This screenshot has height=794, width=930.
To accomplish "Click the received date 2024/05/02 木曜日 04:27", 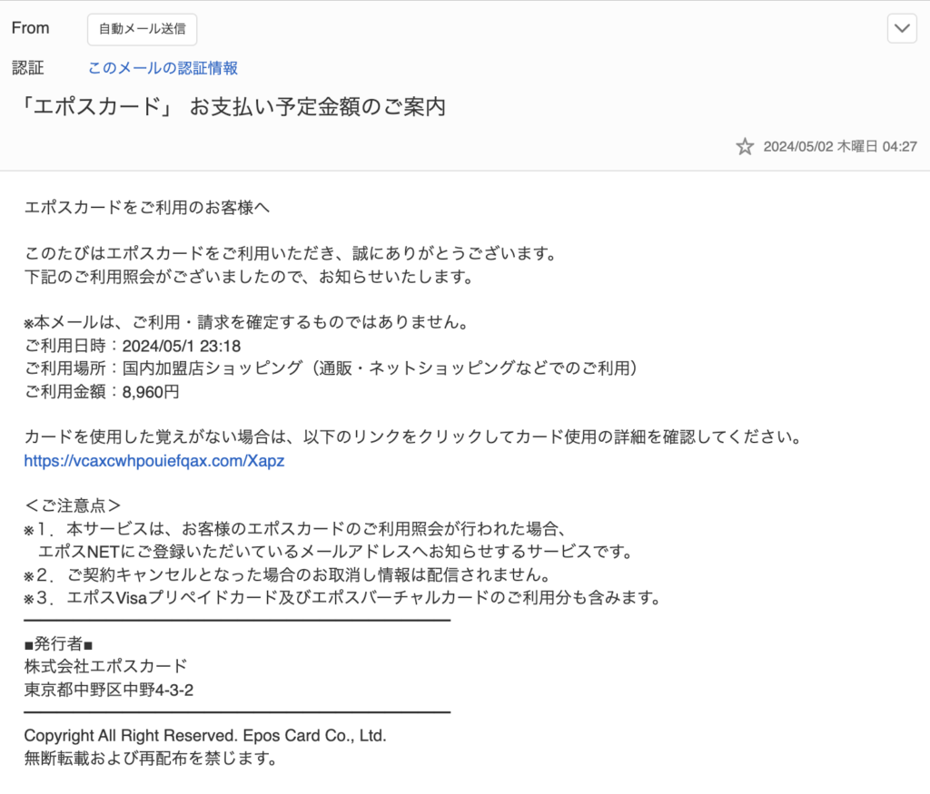I will [x=839, y=146].
